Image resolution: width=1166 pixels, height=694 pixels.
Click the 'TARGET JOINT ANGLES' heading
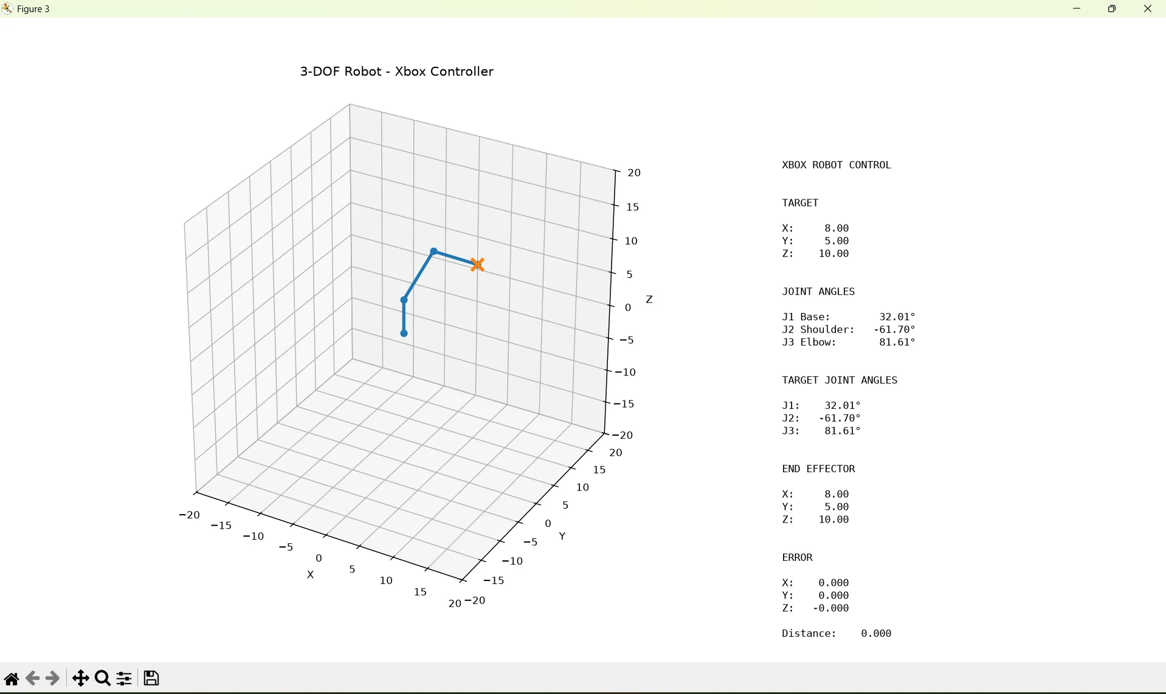840,380
